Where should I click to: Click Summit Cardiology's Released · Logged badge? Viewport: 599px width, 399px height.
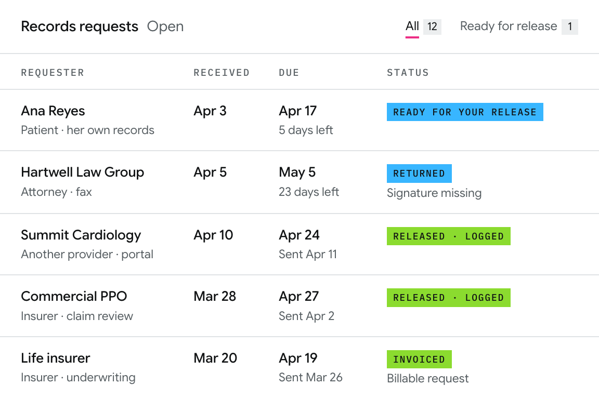(x=449, y=236)
